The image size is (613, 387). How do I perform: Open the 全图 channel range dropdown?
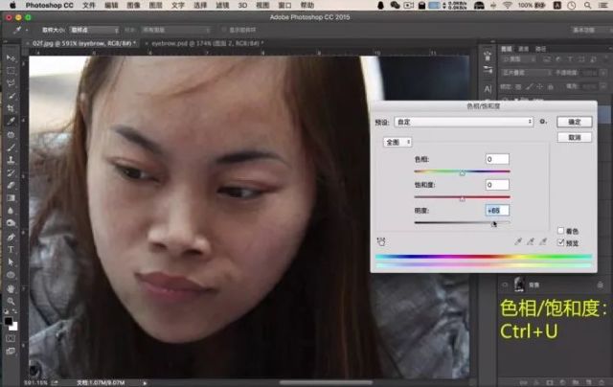(x=397, y=142)
